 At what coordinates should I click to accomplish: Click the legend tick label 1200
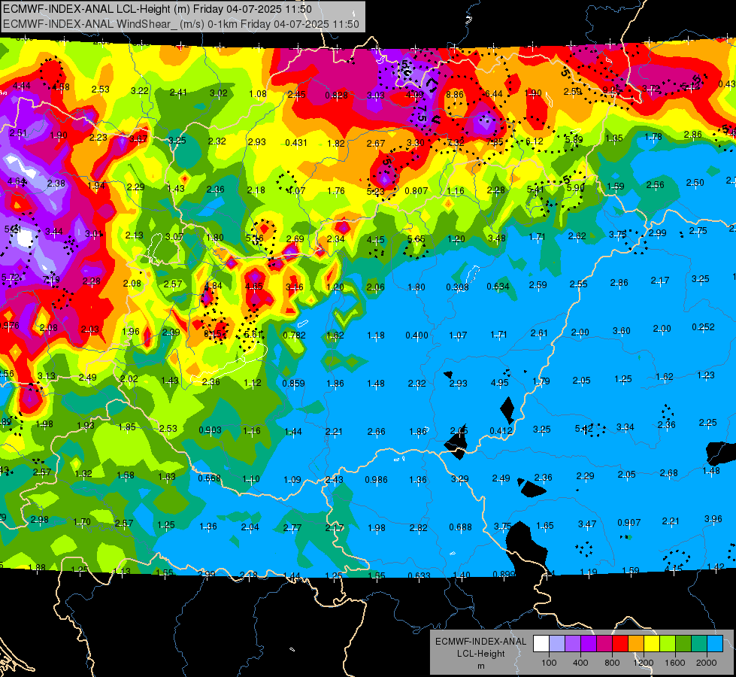[644, 663]
